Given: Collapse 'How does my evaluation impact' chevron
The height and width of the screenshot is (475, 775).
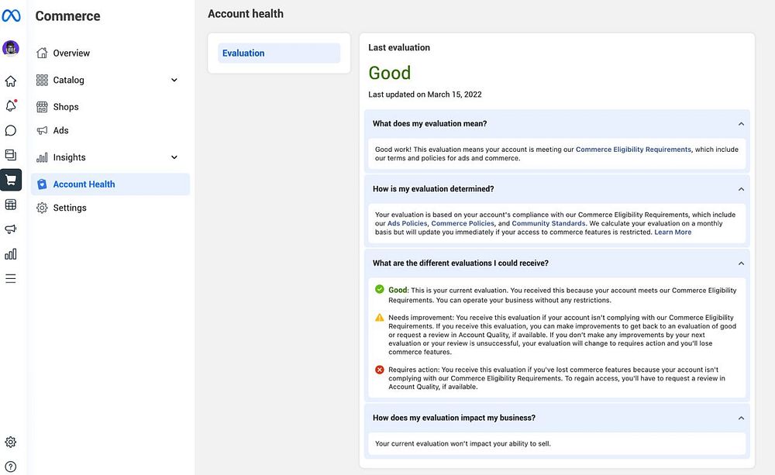Looking at the screenshot, I should click(x=741, y=418).
